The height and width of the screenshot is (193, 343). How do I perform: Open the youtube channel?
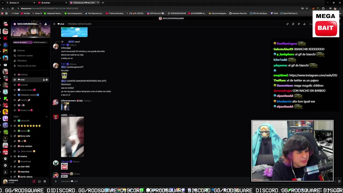[30, 85]
